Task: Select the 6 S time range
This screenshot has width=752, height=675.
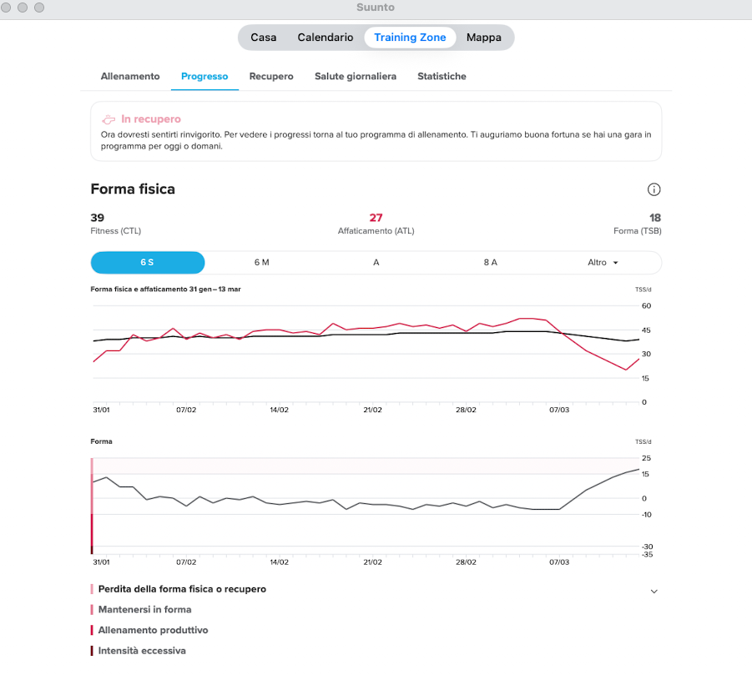Action: tap(147, 262)
